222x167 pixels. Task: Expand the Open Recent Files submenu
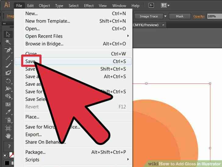pos(73,36)
